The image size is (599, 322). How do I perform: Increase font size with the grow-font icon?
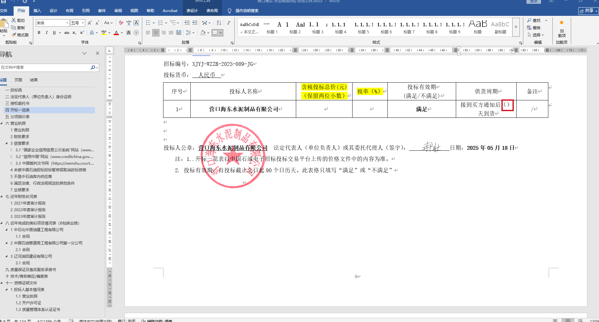(90, 23)
